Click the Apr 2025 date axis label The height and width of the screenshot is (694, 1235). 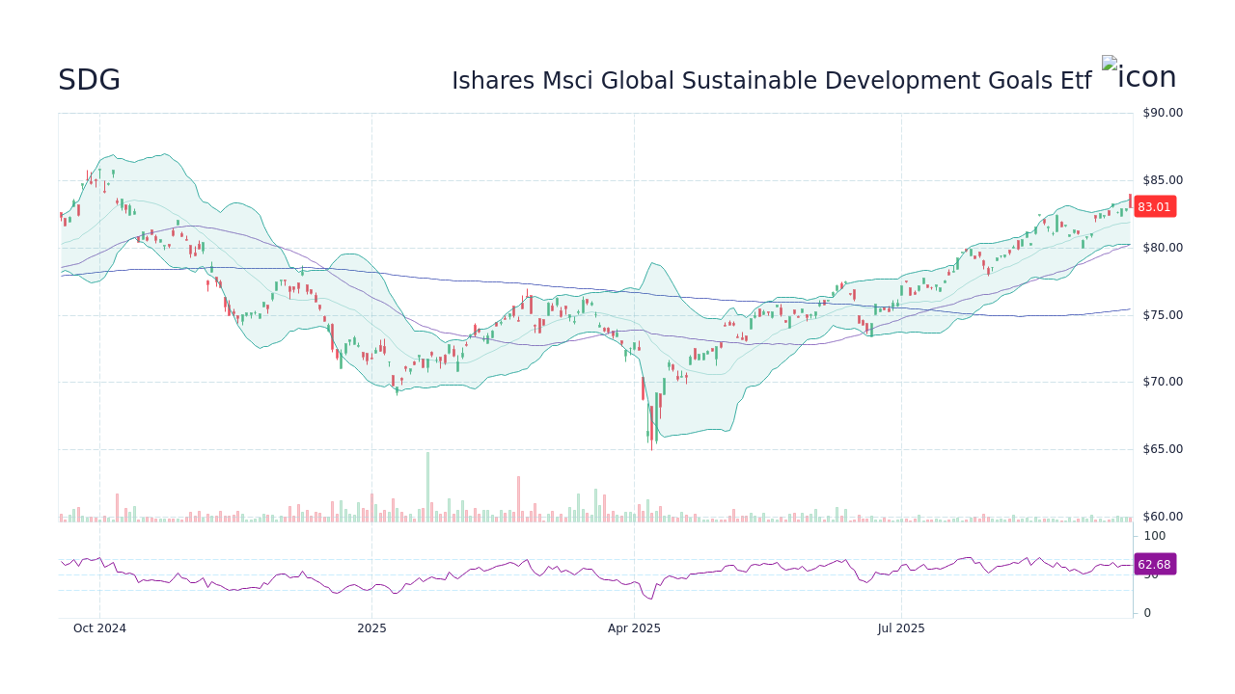[634, 628]
